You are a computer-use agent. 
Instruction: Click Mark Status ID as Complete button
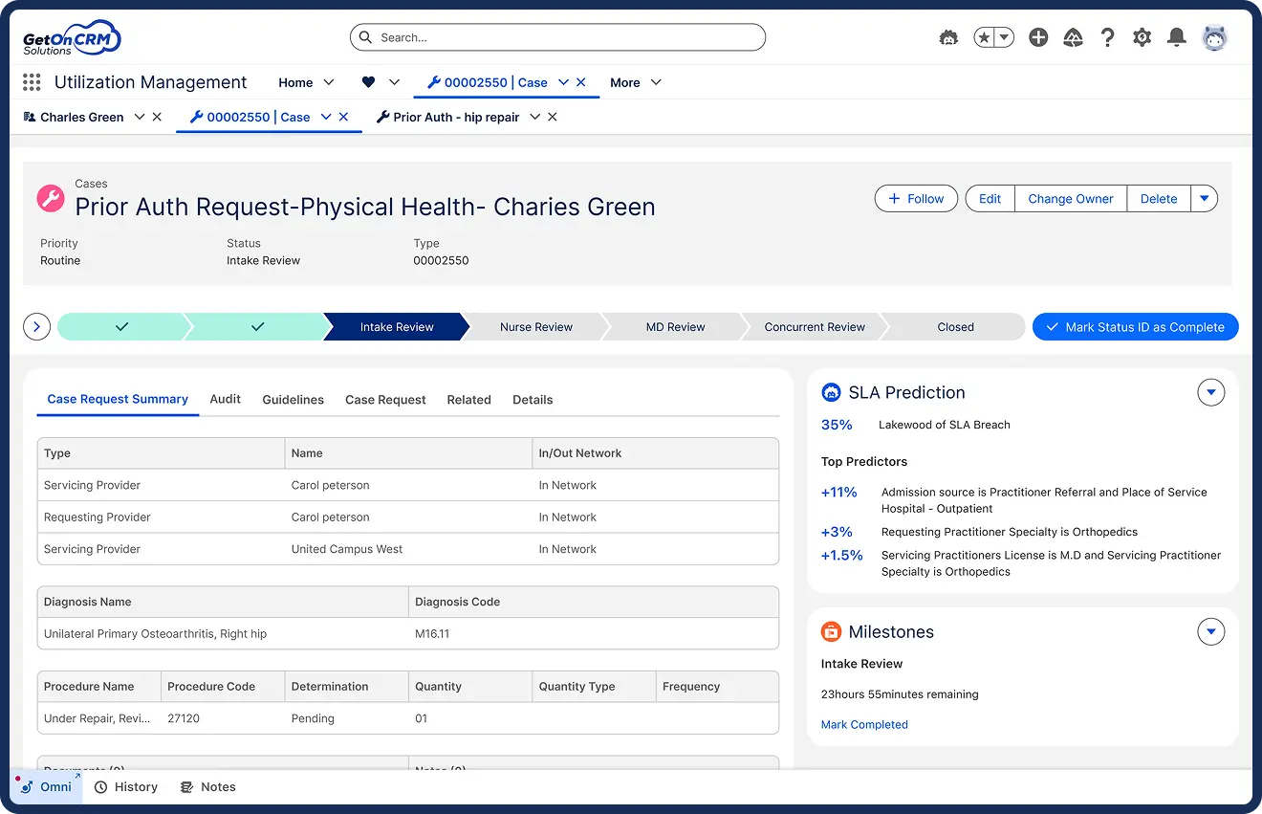1135,327
